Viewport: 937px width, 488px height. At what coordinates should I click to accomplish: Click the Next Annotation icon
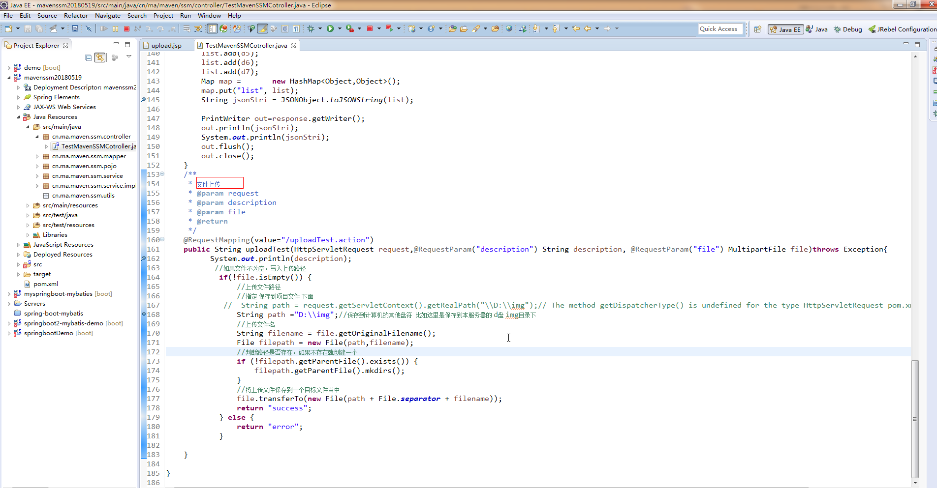click(536, 29)
